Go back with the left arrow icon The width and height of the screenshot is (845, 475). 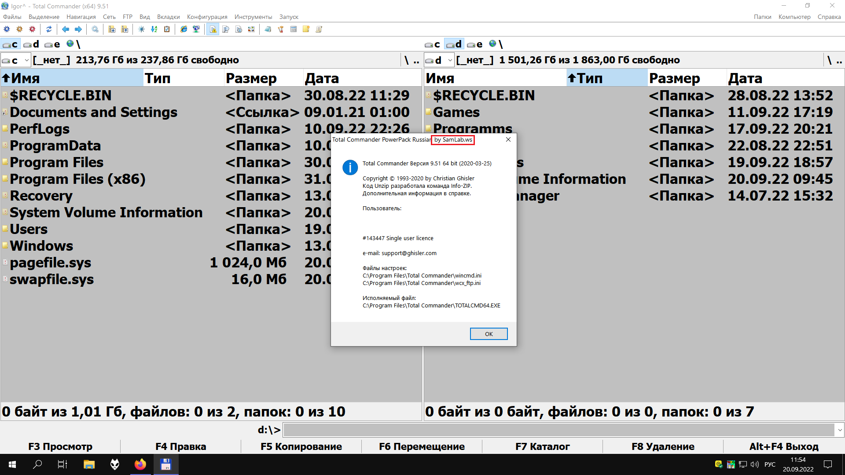66,29
